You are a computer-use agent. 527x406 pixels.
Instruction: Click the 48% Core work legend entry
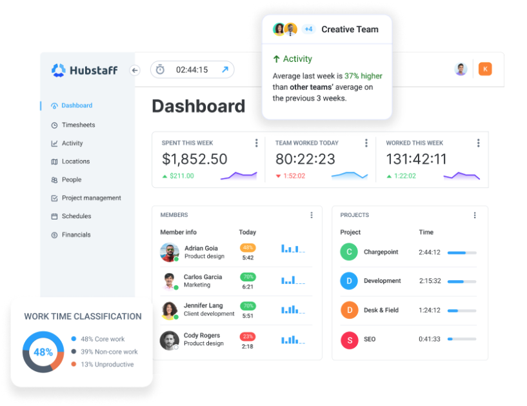pyautogui.click(x=98, y=339)
